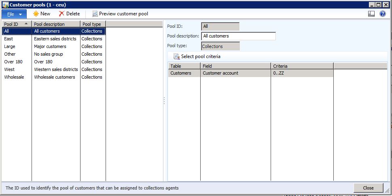392x196 pixels.
Task: Click the Select pool criteria button label
Action: 201,56
